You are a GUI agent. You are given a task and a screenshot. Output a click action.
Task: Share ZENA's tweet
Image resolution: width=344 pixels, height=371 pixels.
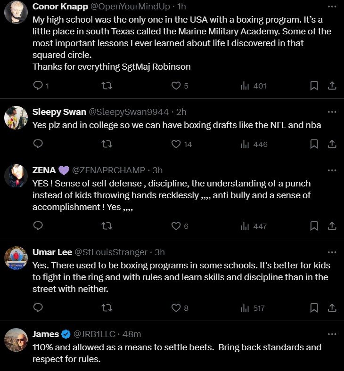(332, 226)
